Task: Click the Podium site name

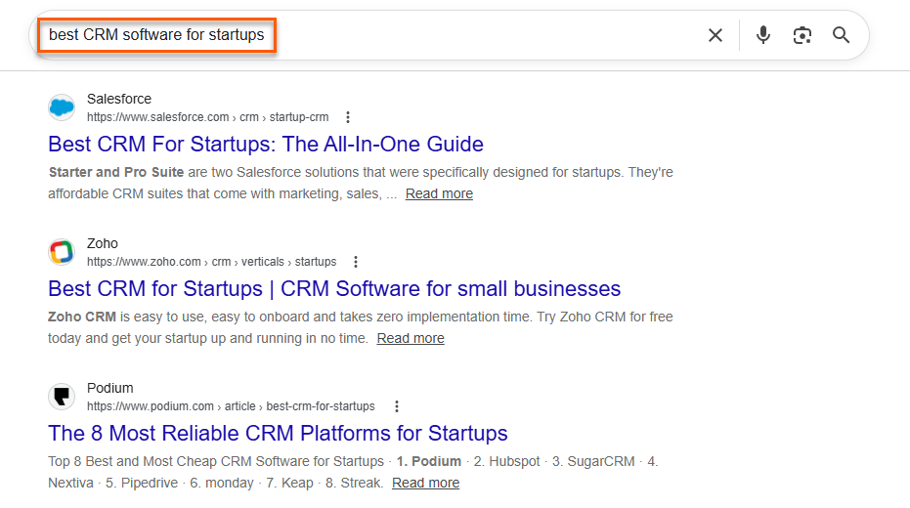Action: coord(110,388)
